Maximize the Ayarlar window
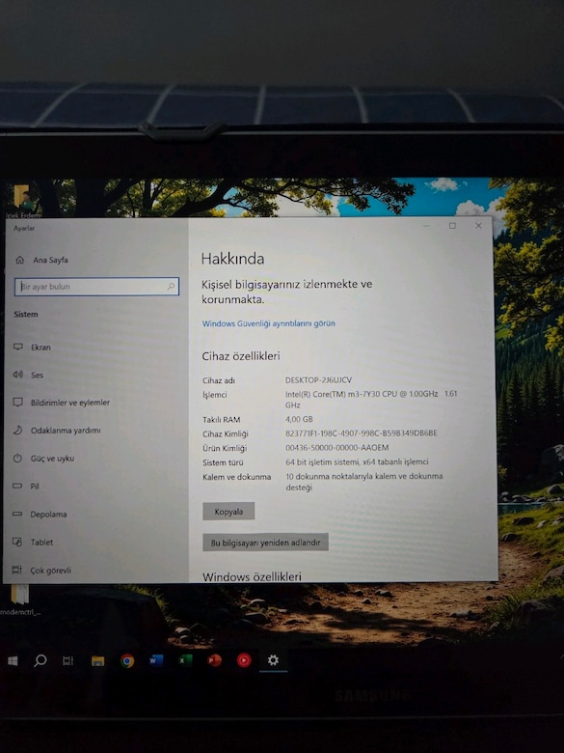The image size is (564, 753). tap(452, 226)
